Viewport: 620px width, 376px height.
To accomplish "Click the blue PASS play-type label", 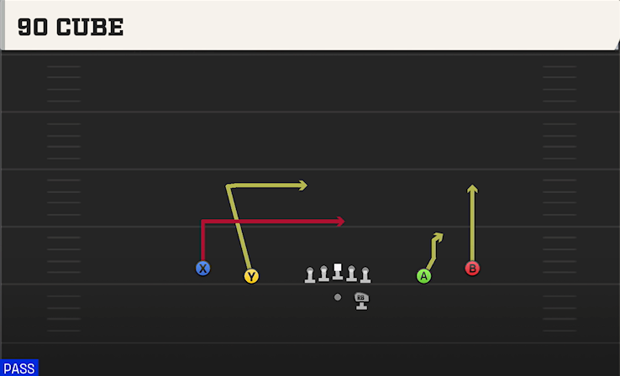I will (x=19, y=368).
